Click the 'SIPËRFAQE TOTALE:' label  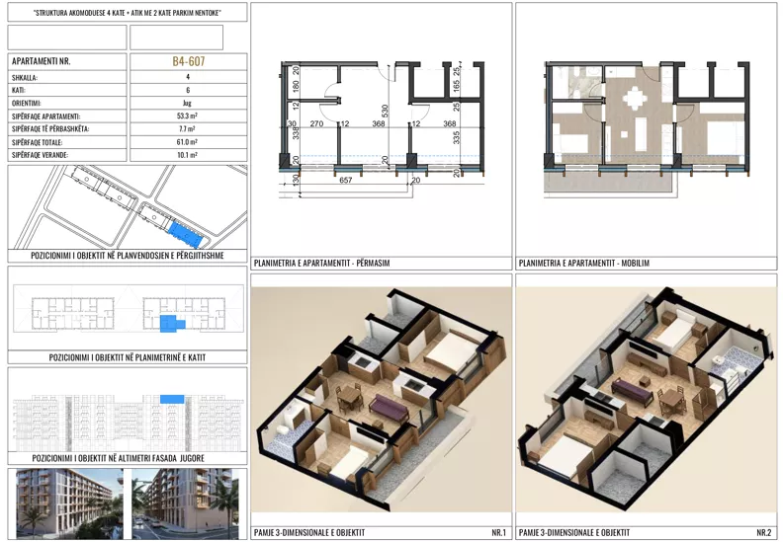(x=37, y=142)
